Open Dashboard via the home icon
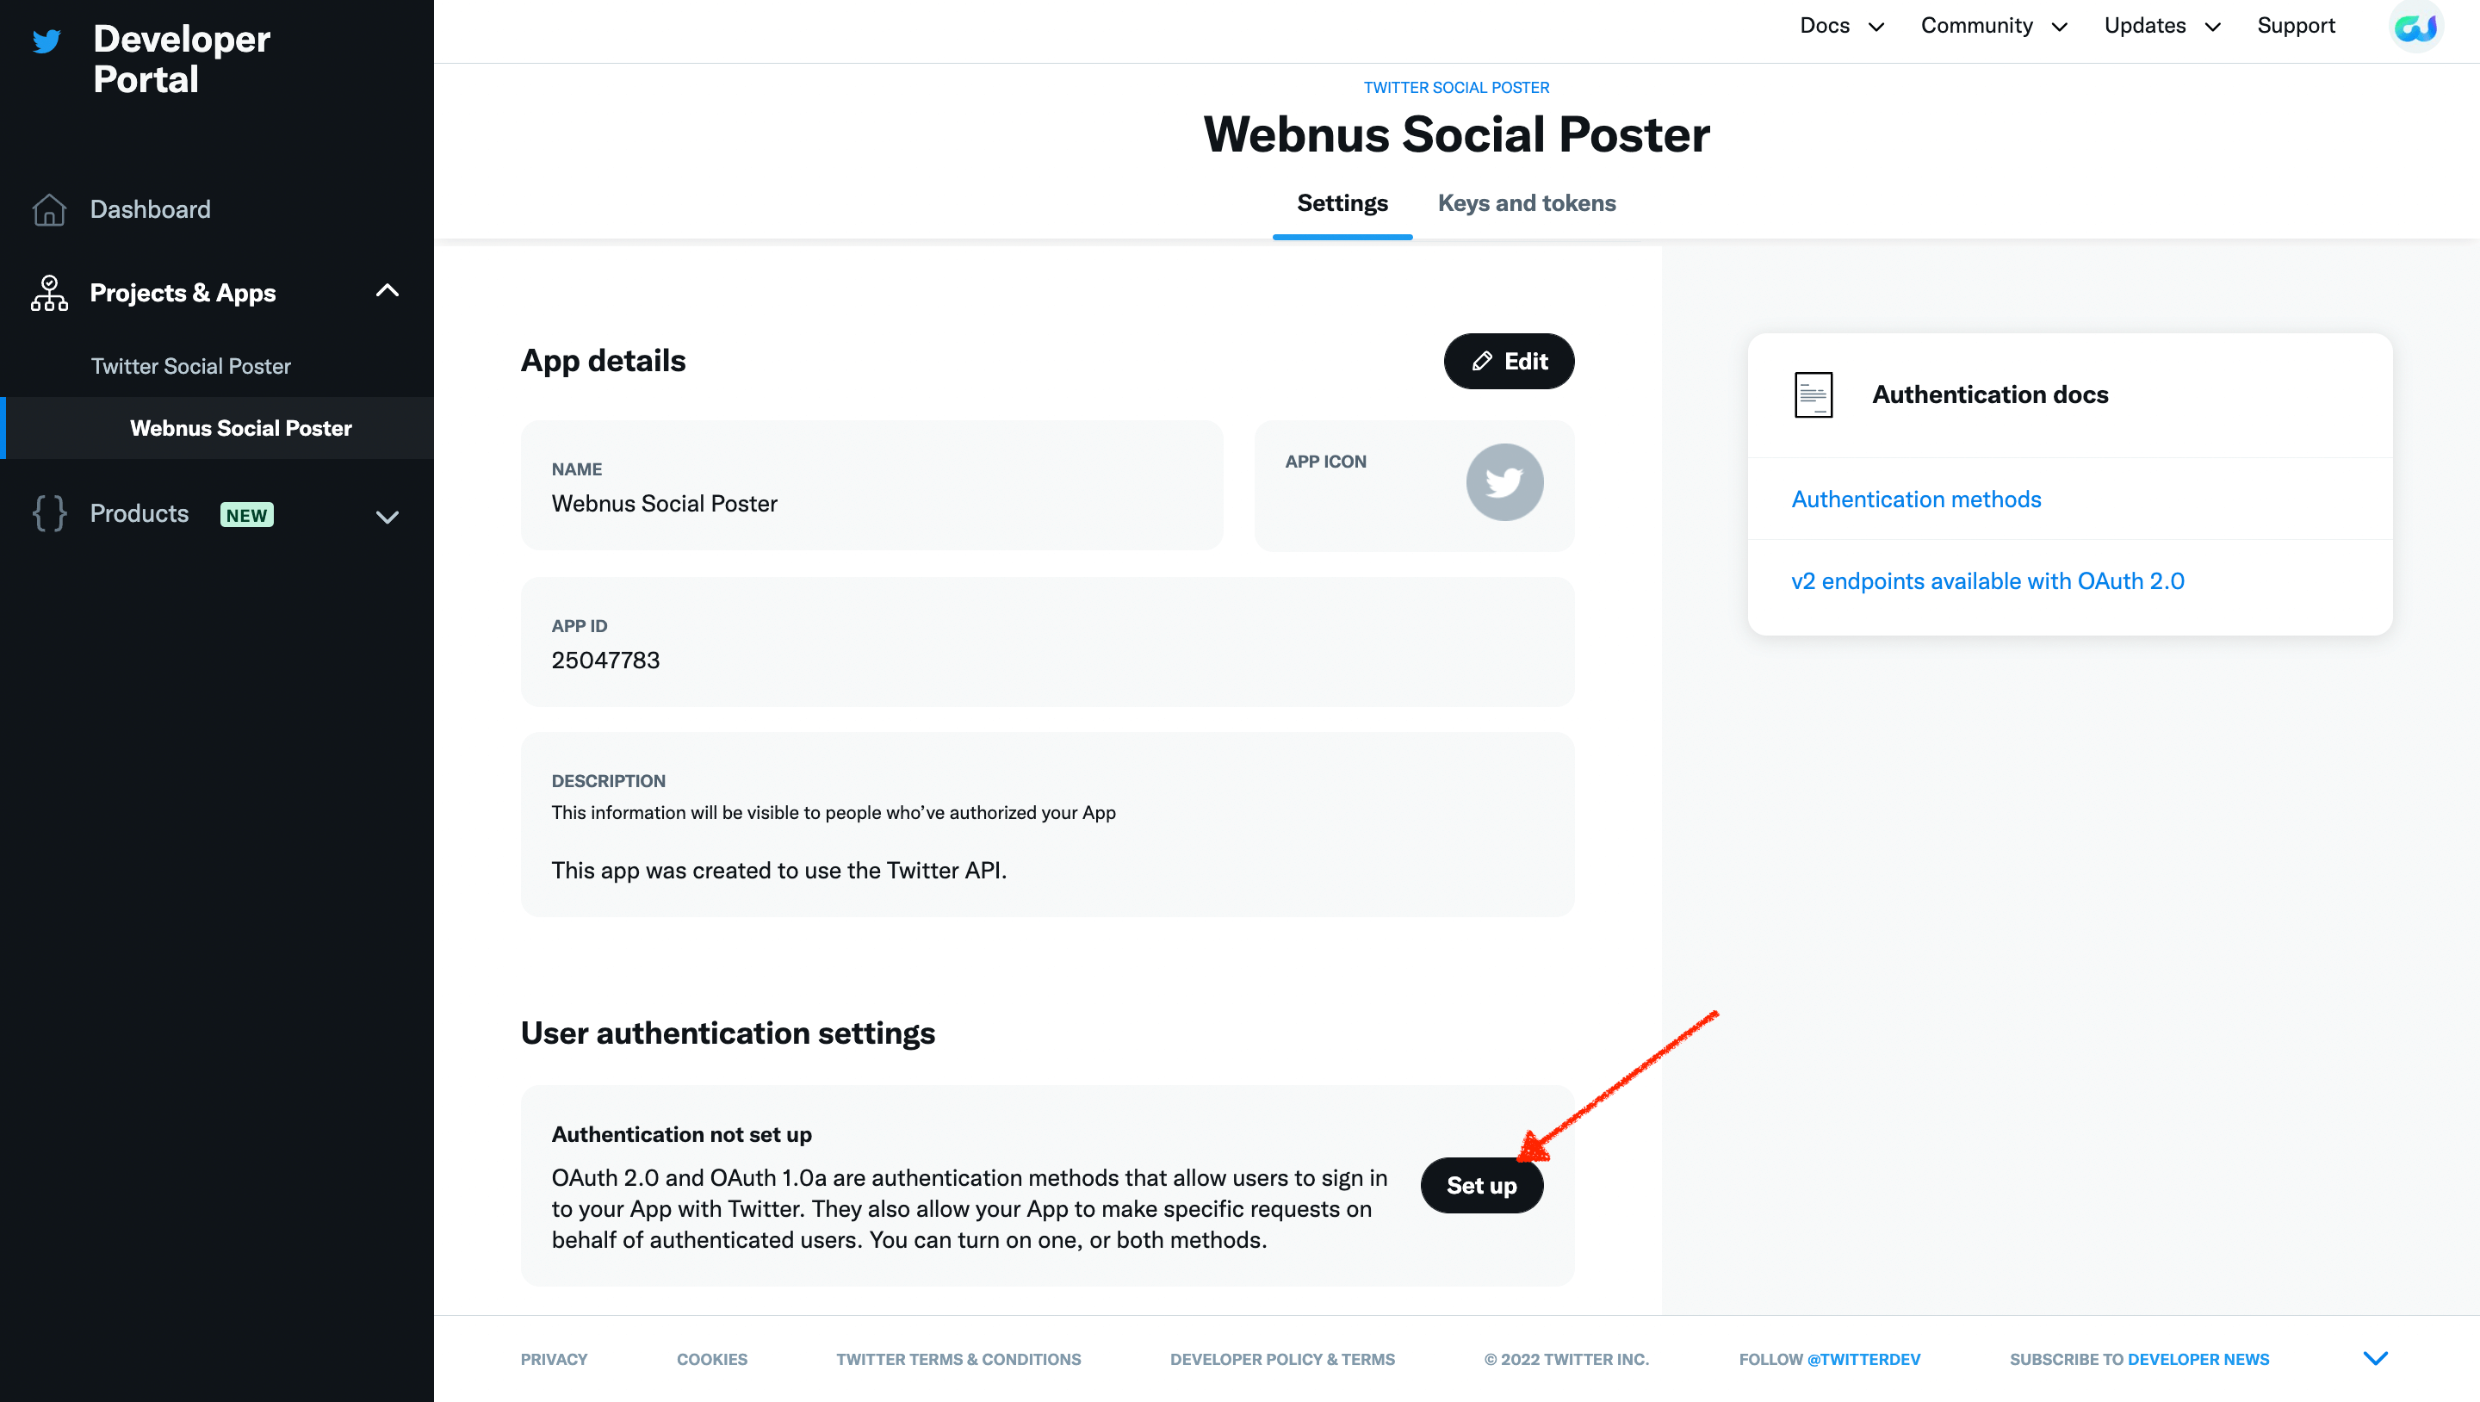The width and height of the screenshot is (2480, 1402). pos(49,209)
